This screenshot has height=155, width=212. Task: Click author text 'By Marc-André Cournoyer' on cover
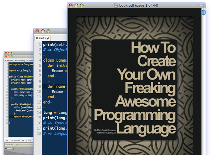[x=105, y=130]
